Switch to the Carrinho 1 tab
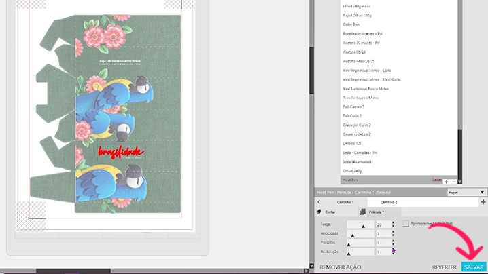 click(345, 202)
